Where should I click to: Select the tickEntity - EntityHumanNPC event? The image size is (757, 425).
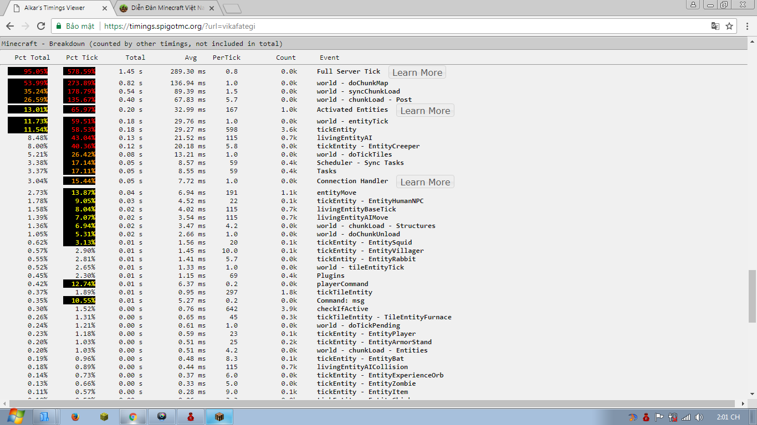(370, 201)
